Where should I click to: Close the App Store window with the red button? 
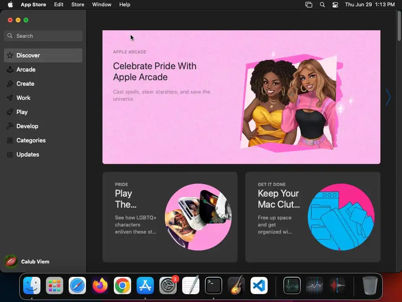click(10, 20)
